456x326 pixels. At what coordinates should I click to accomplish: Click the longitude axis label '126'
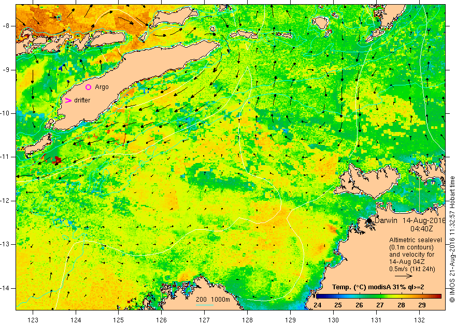point(161,320)
